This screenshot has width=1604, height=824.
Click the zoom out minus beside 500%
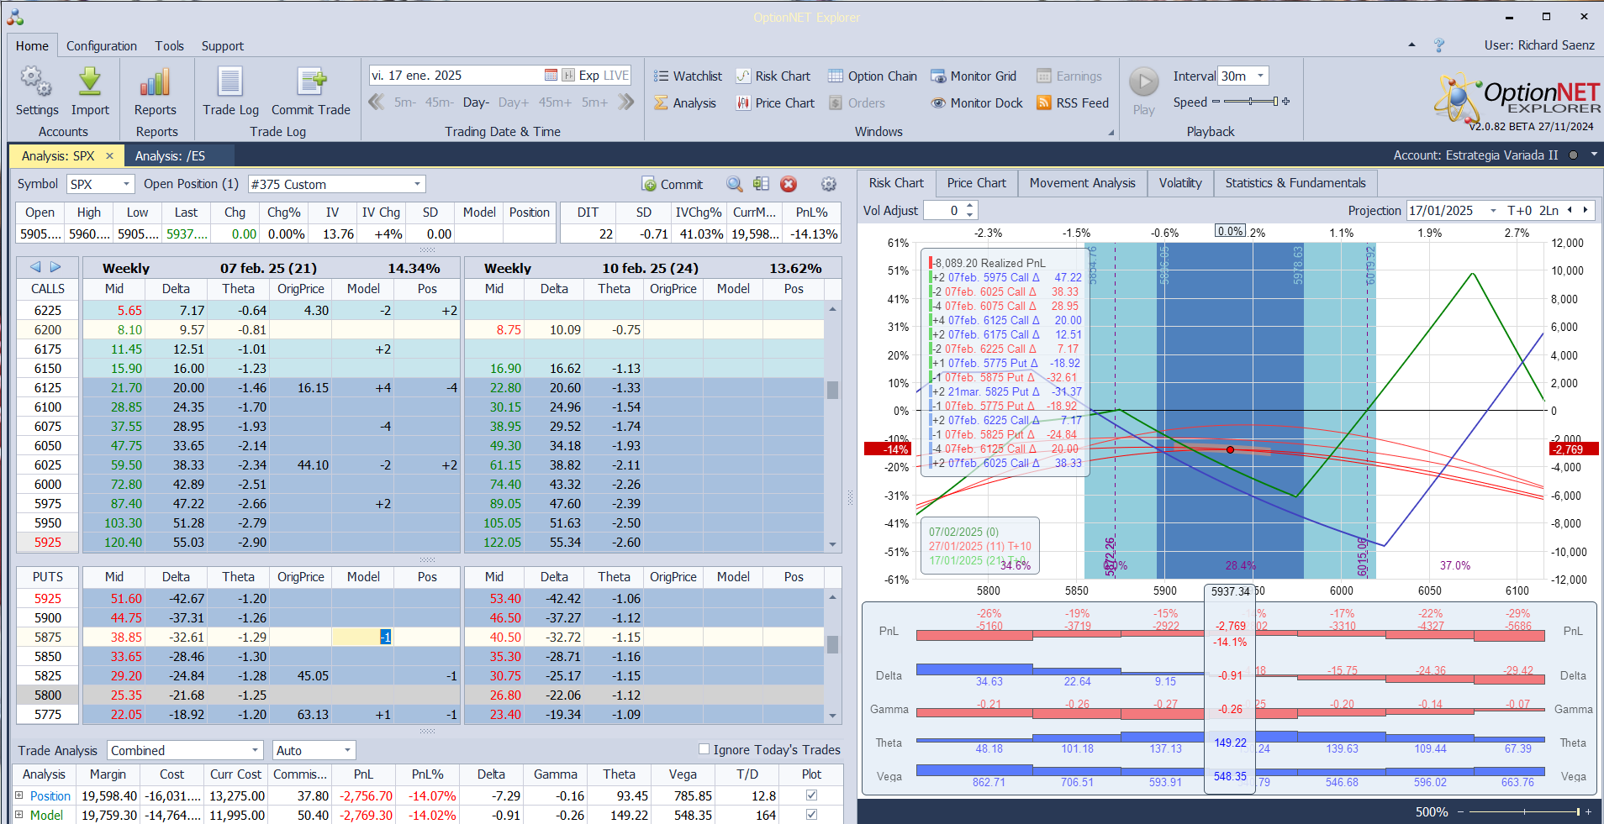point(1461,812)
